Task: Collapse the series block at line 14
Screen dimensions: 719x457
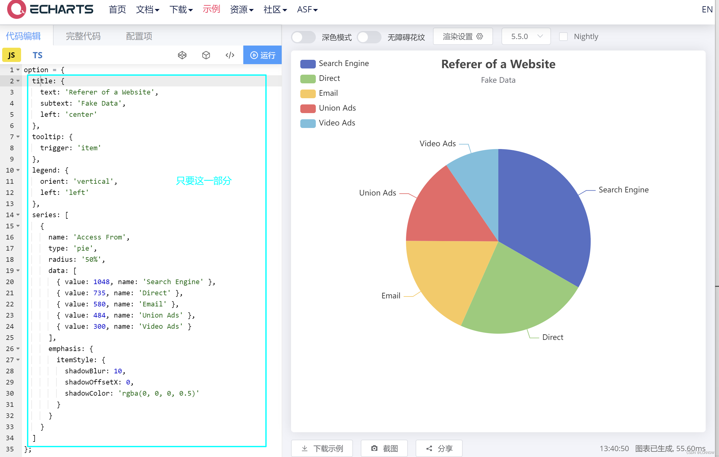Action: click(x=18, y=215)
